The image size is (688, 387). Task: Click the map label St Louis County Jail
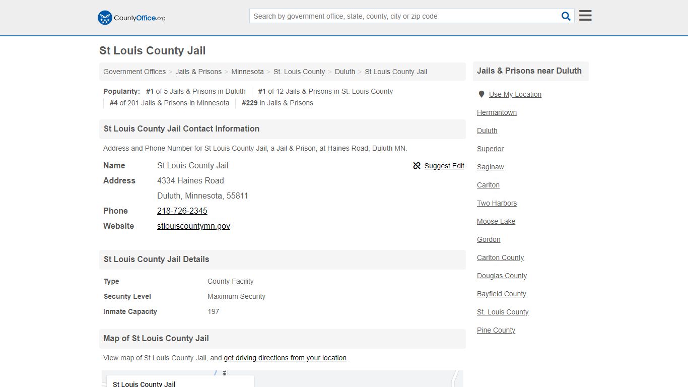click(x=144, y=383)
